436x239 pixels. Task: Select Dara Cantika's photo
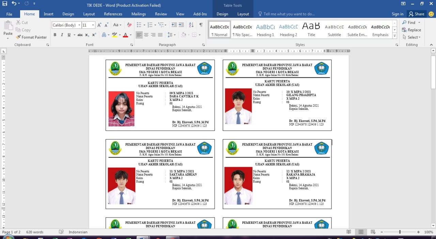tap(122, 109)
